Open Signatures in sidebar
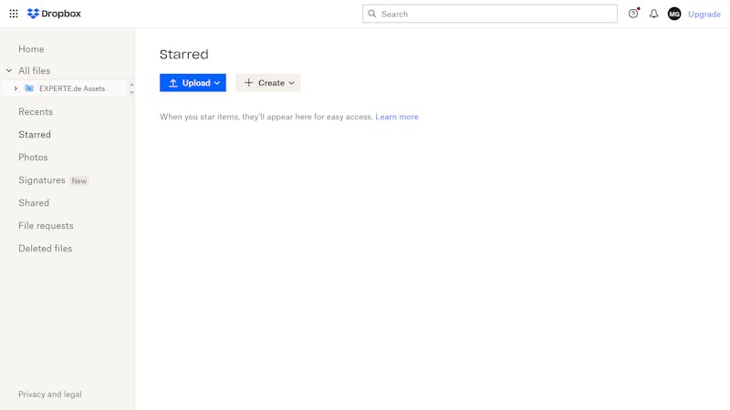This screenshot has width=730, height=410. [42, 179]
